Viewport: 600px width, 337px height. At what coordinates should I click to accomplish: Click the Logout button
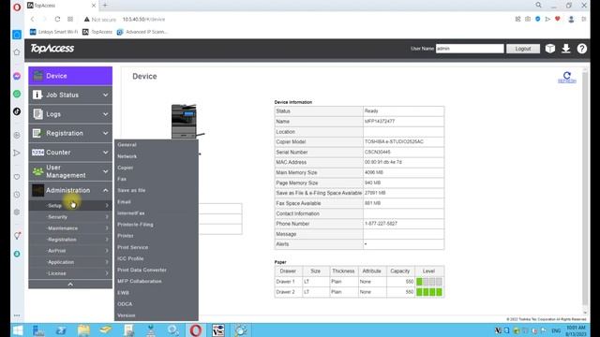(523, 49)
